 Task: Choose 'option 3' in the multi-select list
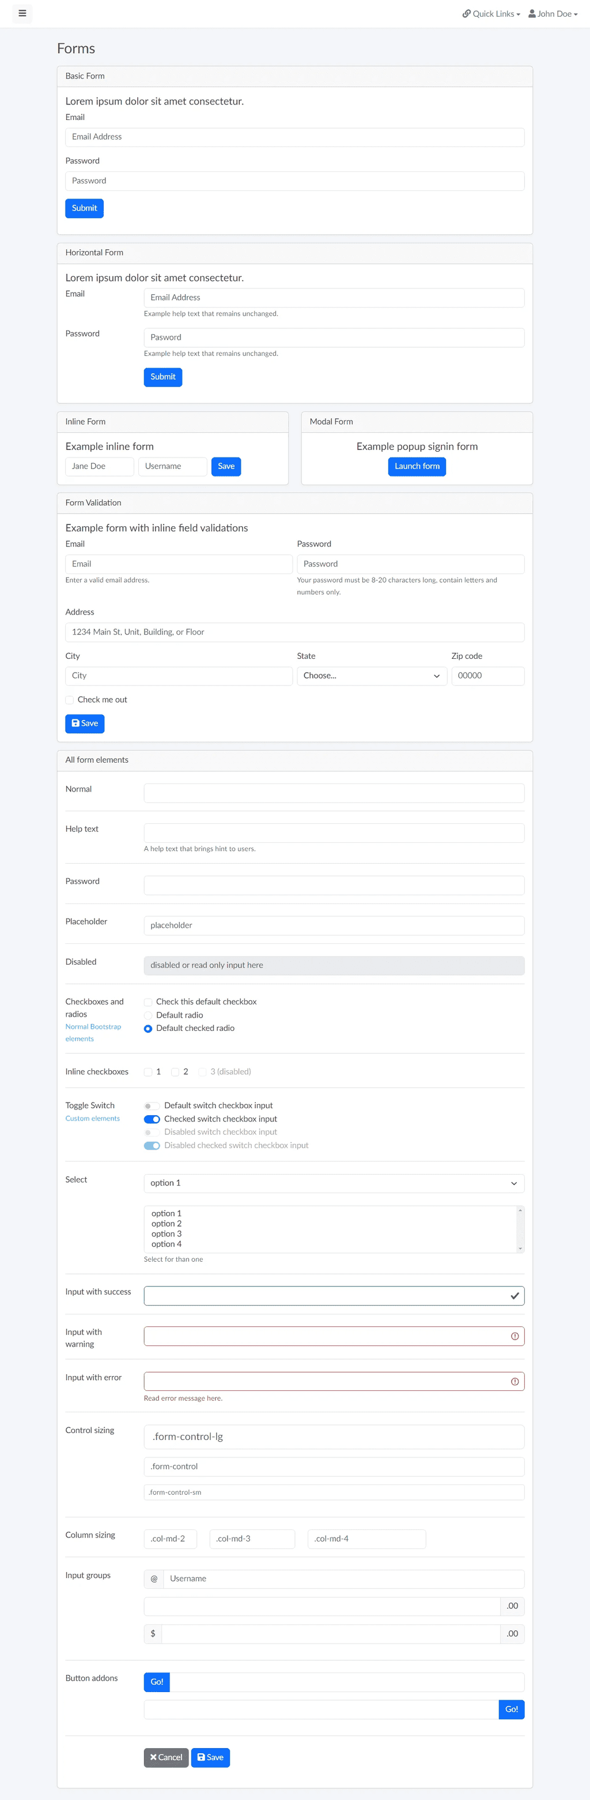[166, 1234]
